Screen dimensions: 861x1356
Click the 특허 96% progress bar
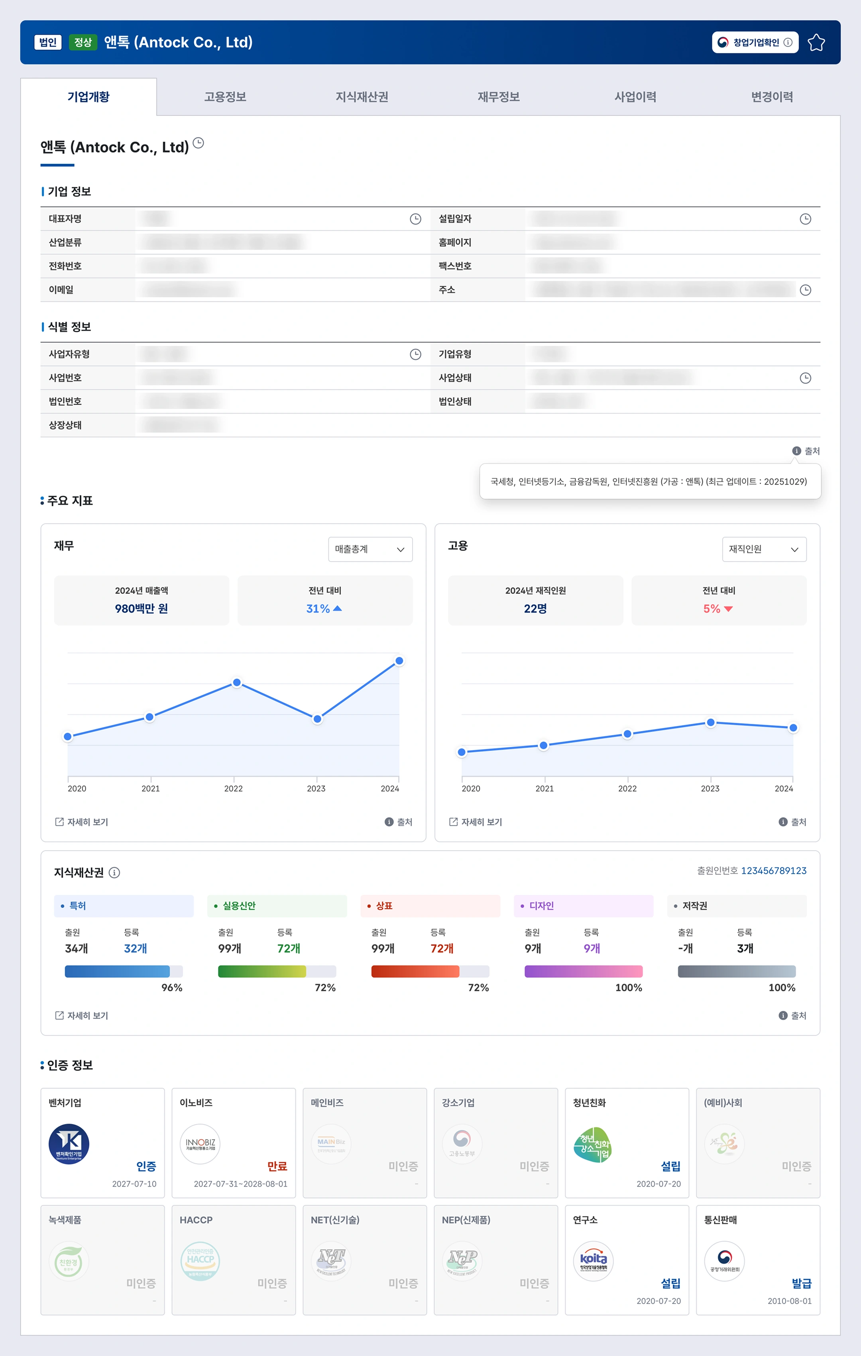pos(124,971)
